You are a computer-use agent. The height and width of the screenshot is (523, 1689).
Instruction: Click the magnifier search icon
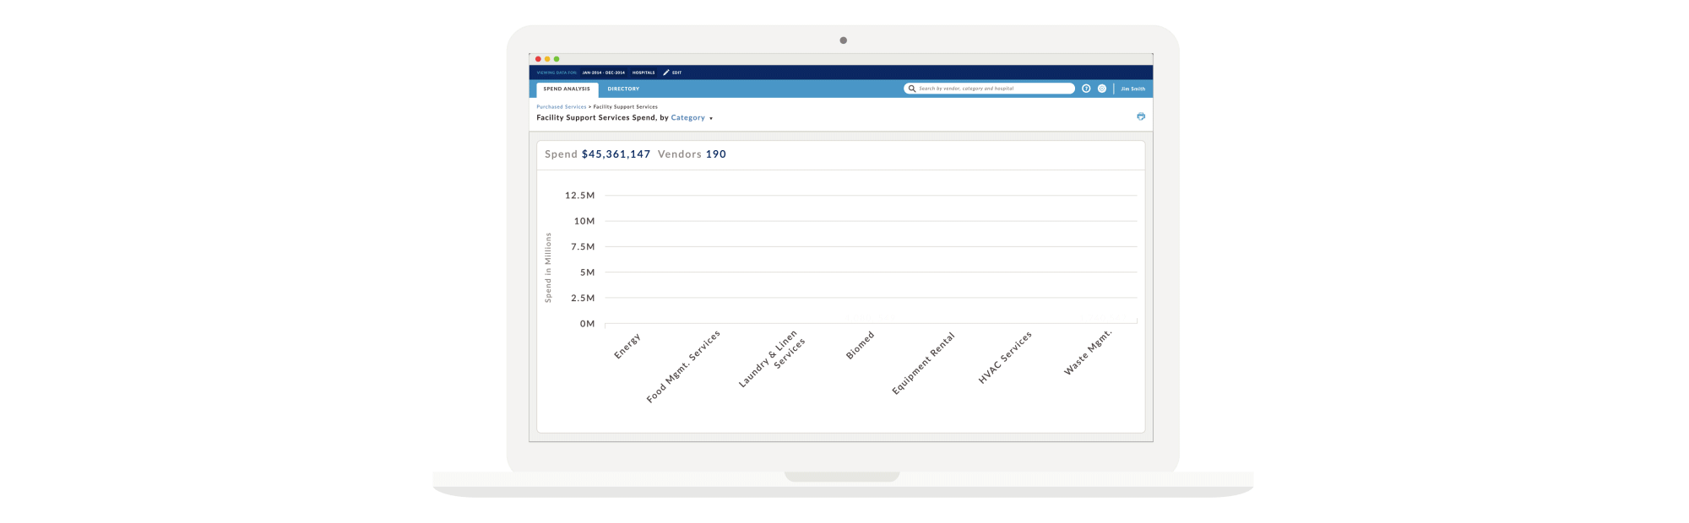point(912,89)
